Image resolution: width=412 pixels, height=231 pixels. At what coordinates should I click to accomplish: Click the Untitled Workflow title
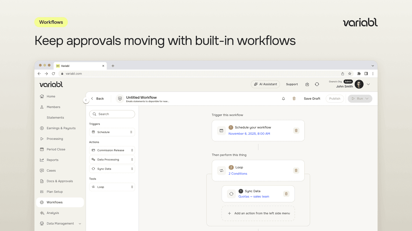point(141,98)
